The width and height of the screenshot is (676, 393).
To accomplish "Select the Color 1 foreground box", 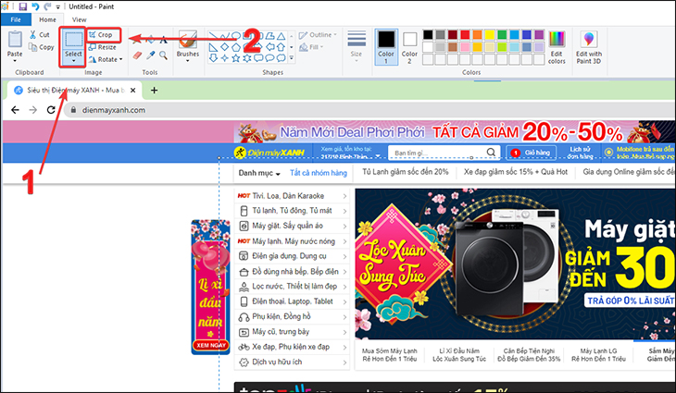I will click(x=386, y=47).
